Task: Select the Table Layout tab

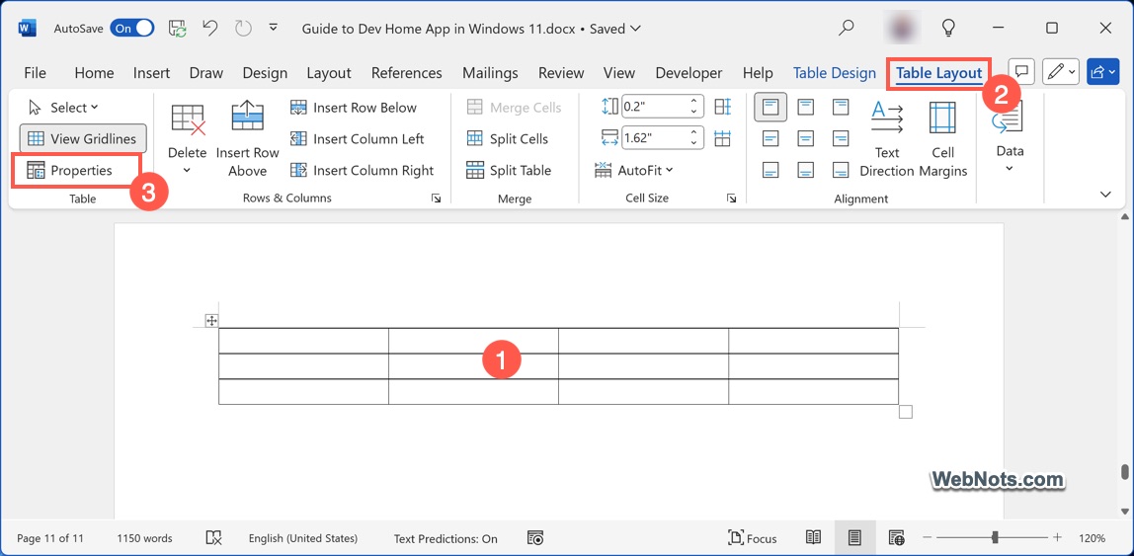Action: coord(938,73)
